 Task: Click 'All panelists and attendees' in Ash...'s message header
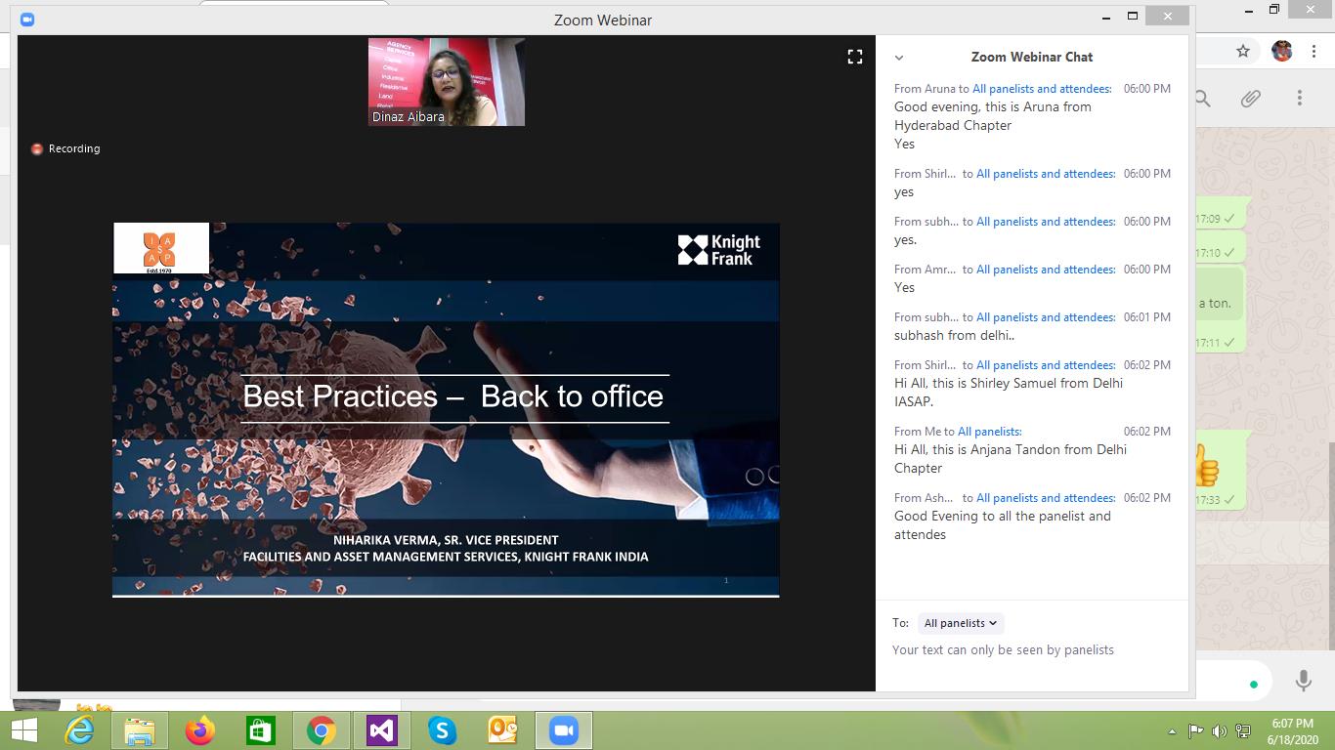point(1046,498)
